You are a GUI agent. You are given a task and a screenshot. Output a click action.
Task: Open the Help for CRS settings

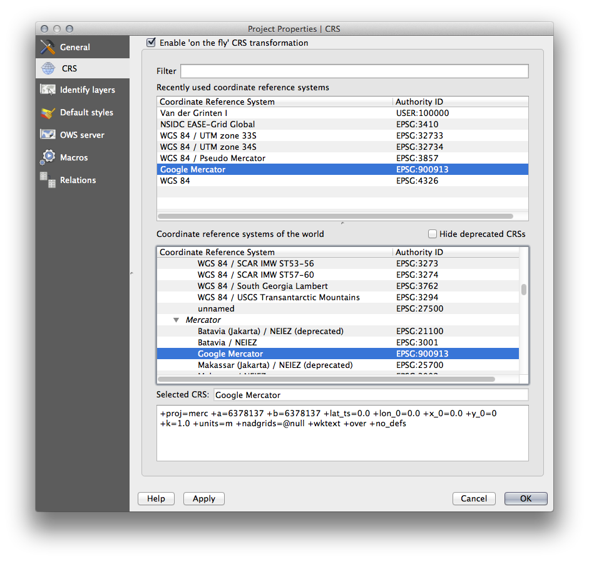coord(156,498)
